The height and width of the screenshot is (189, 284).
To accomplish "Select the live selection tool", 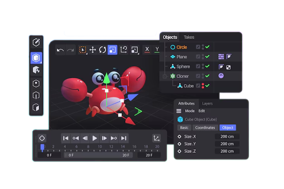I will 83,50.
